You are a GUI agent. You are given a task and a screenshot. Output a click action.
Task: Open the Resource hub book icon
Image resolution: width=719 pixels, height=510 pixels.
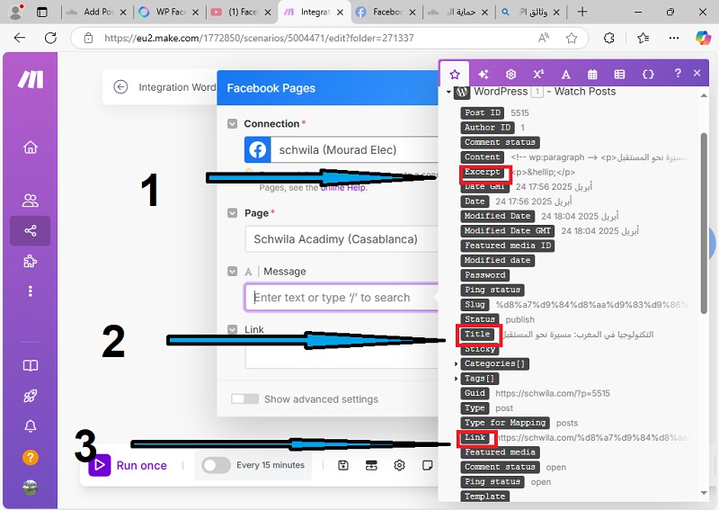pos(31,366)
